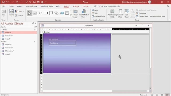
Task: Click the Undo icon
Action: 7,2
